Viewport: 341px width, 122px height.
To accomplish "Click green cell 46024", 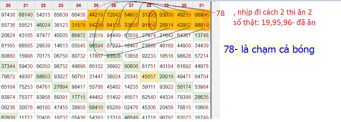I will coord(43,25).
